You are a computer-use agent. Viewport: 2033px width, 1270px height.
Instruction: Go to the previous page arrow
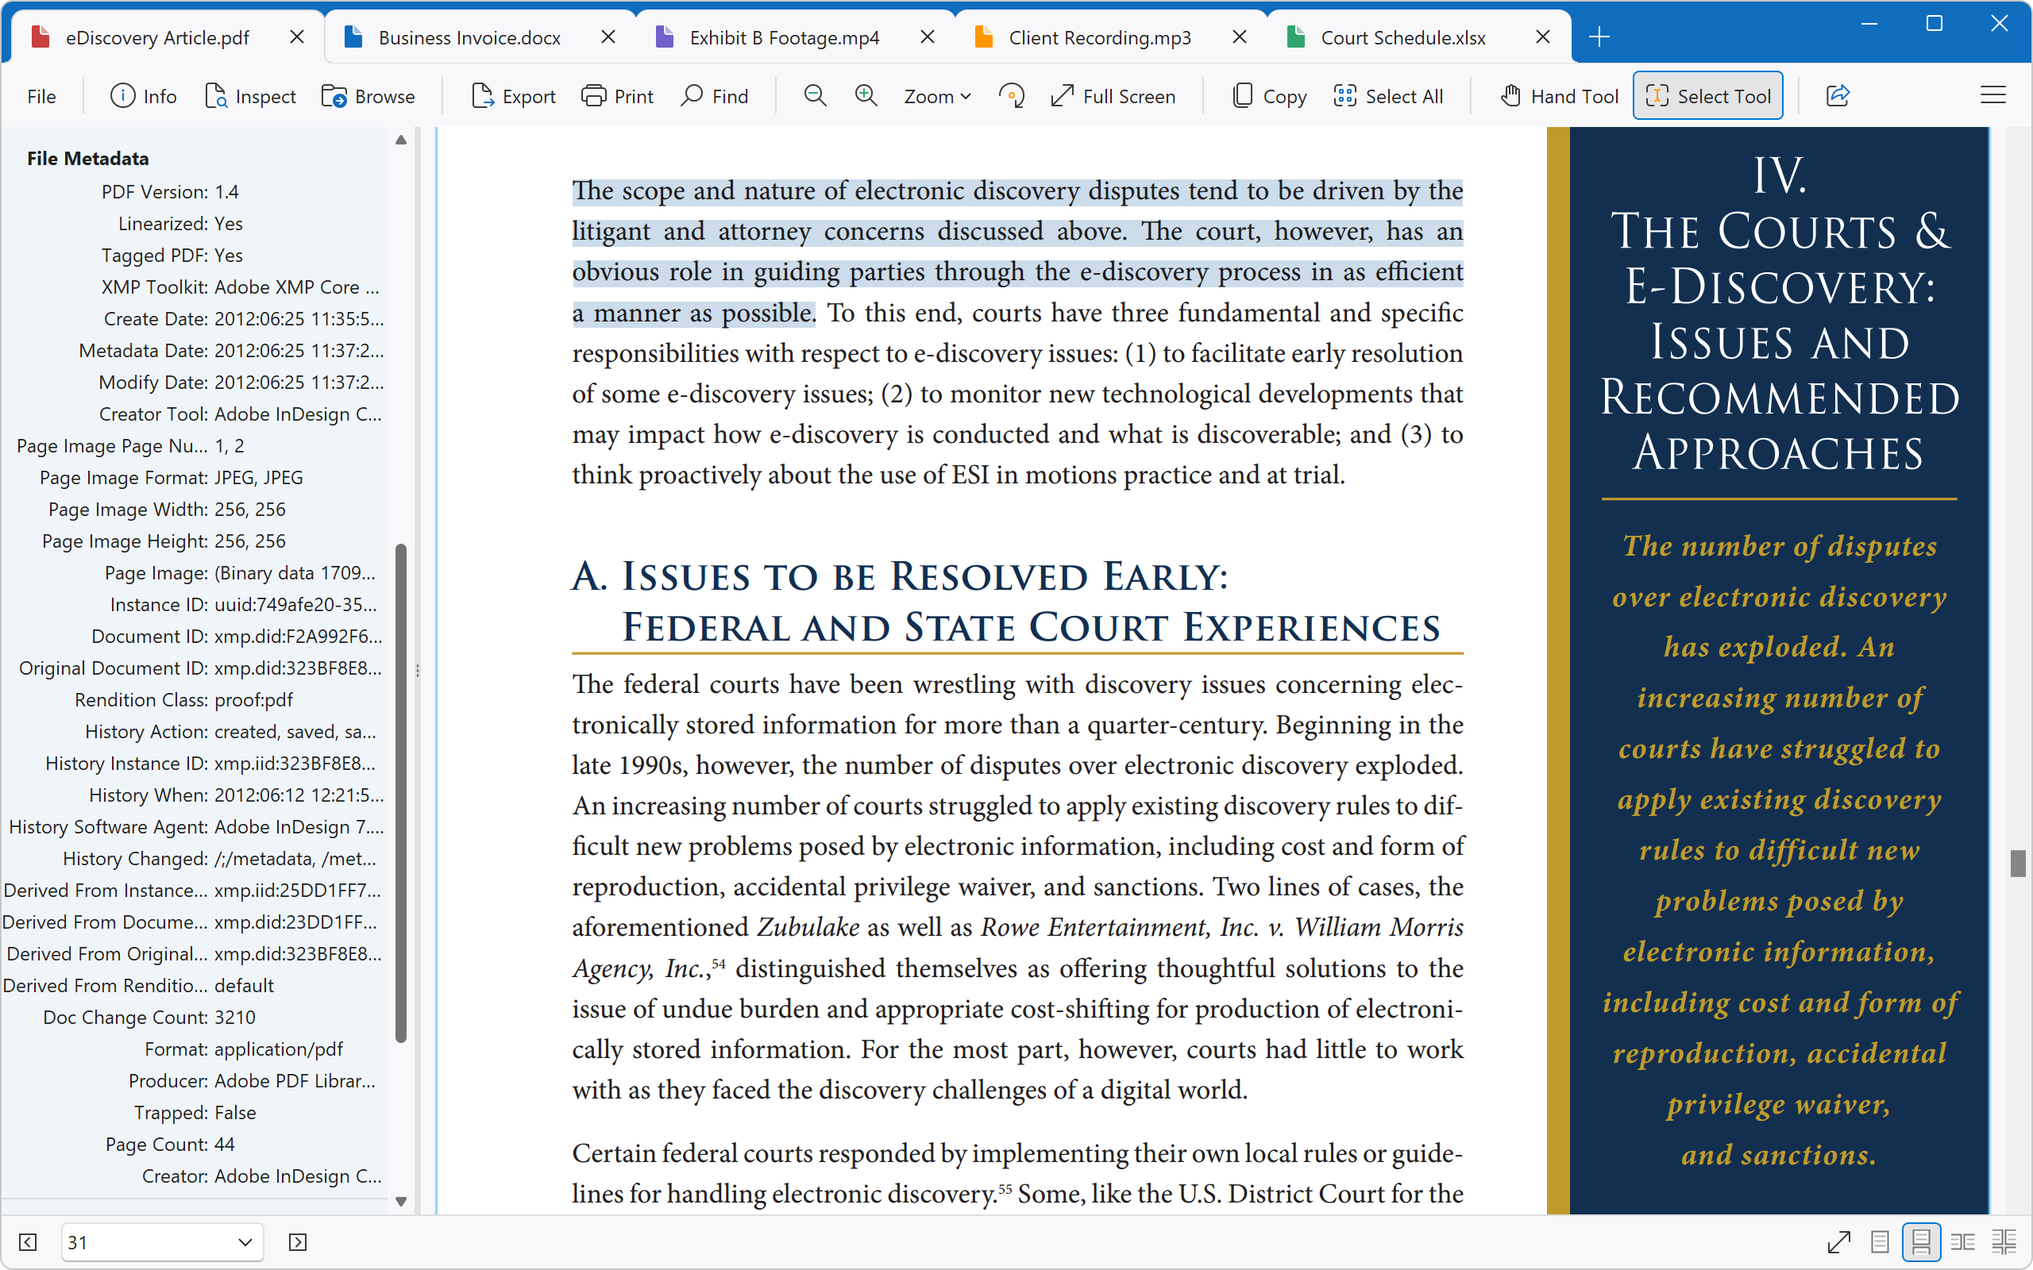[28, 1241]
